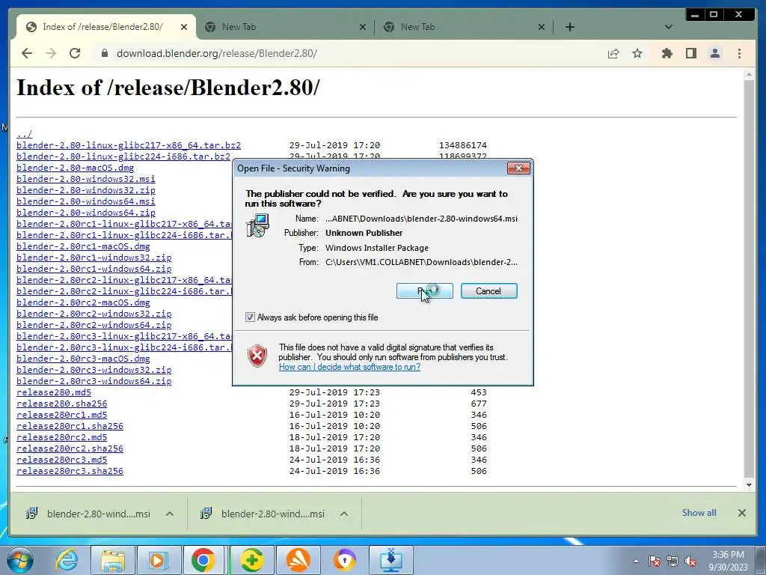Close the Open File Security Warning dialog
Viewport: 766px width, 575px height.
[x=518, y=168]
